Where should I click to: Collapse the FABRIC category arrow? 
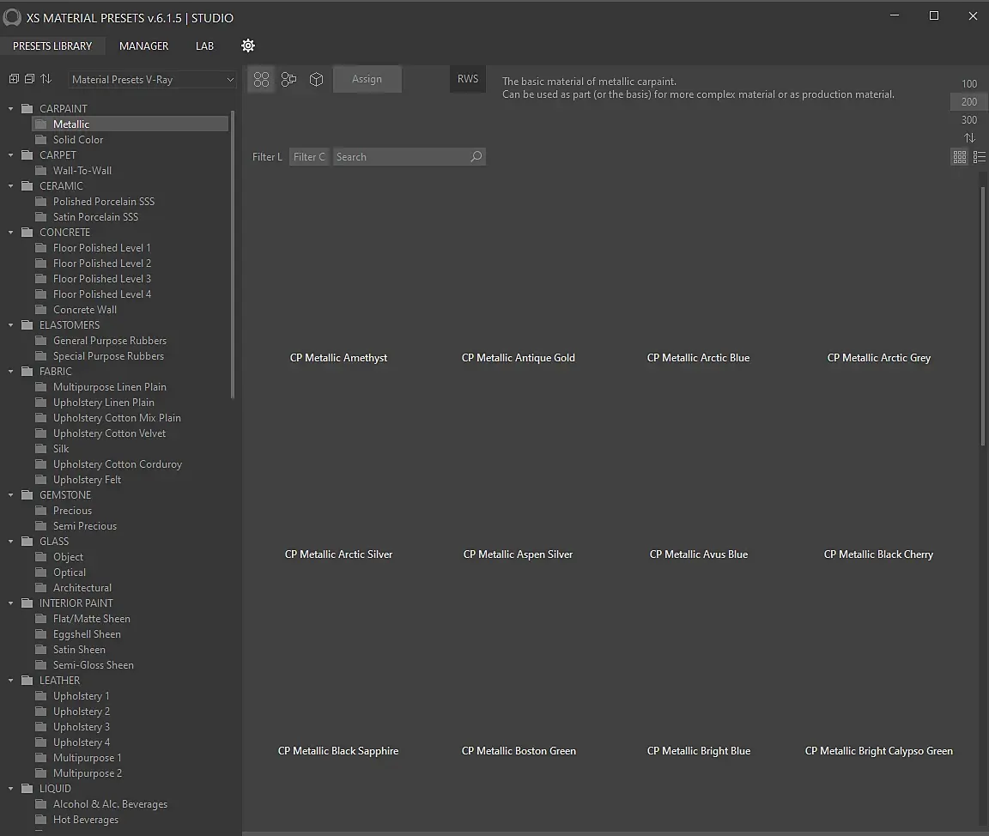point(12,372)
